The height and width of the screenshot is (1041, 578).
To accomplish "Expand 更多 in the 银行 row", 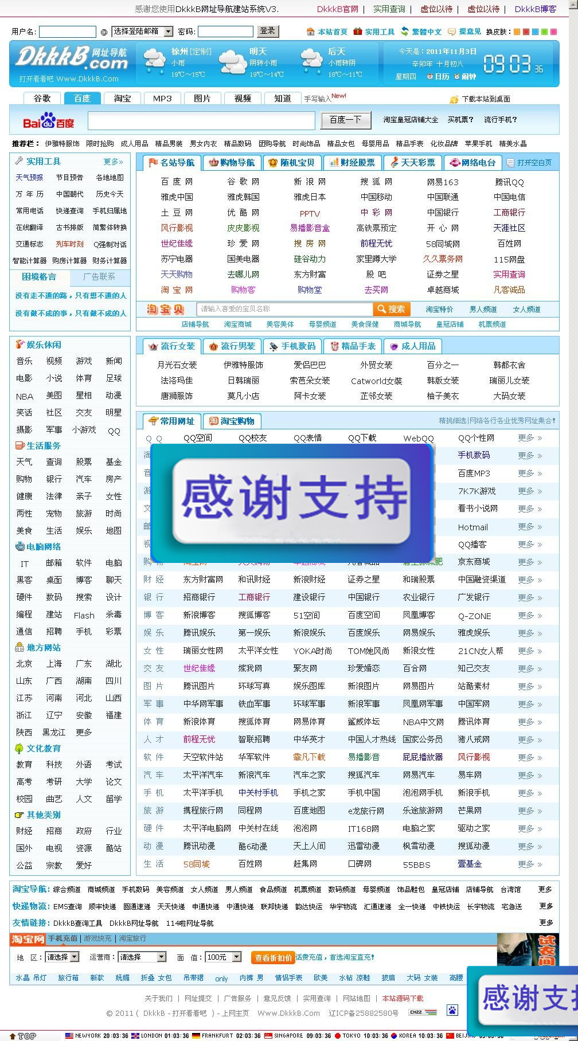I will click(530, 597).
